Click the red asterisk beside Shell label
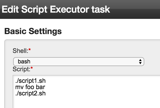This screenshot has height=108, width=160. click(30, 50)
